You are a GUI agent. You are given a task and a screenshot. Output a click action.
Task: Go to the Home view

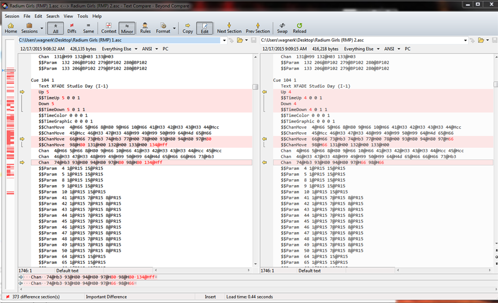(x=11, y=28)
